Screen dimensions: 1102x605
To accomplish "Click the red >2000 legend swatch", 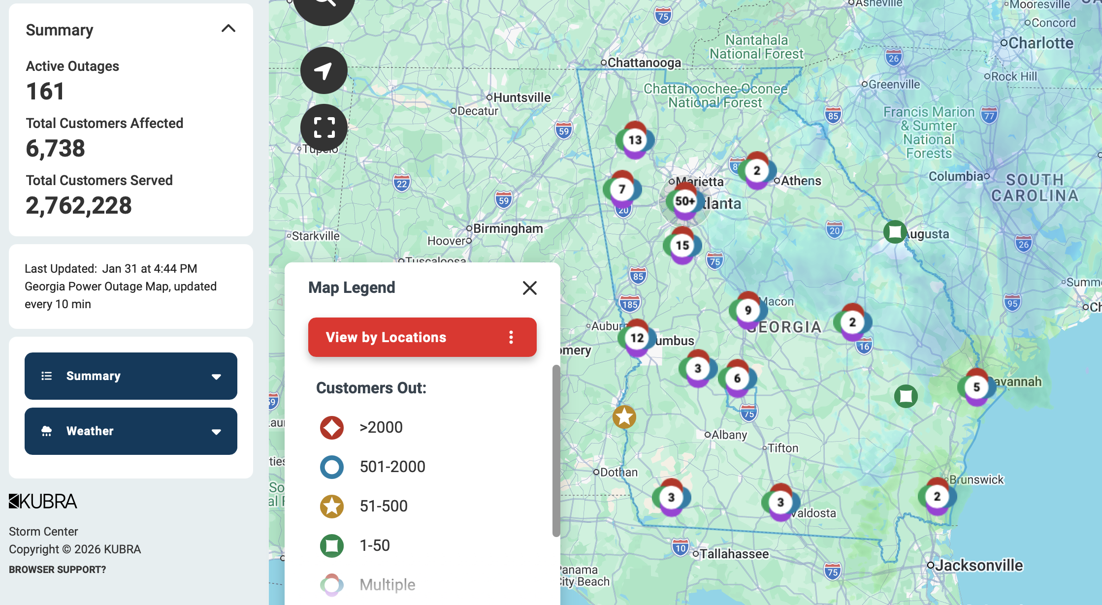I will (332, 427).
